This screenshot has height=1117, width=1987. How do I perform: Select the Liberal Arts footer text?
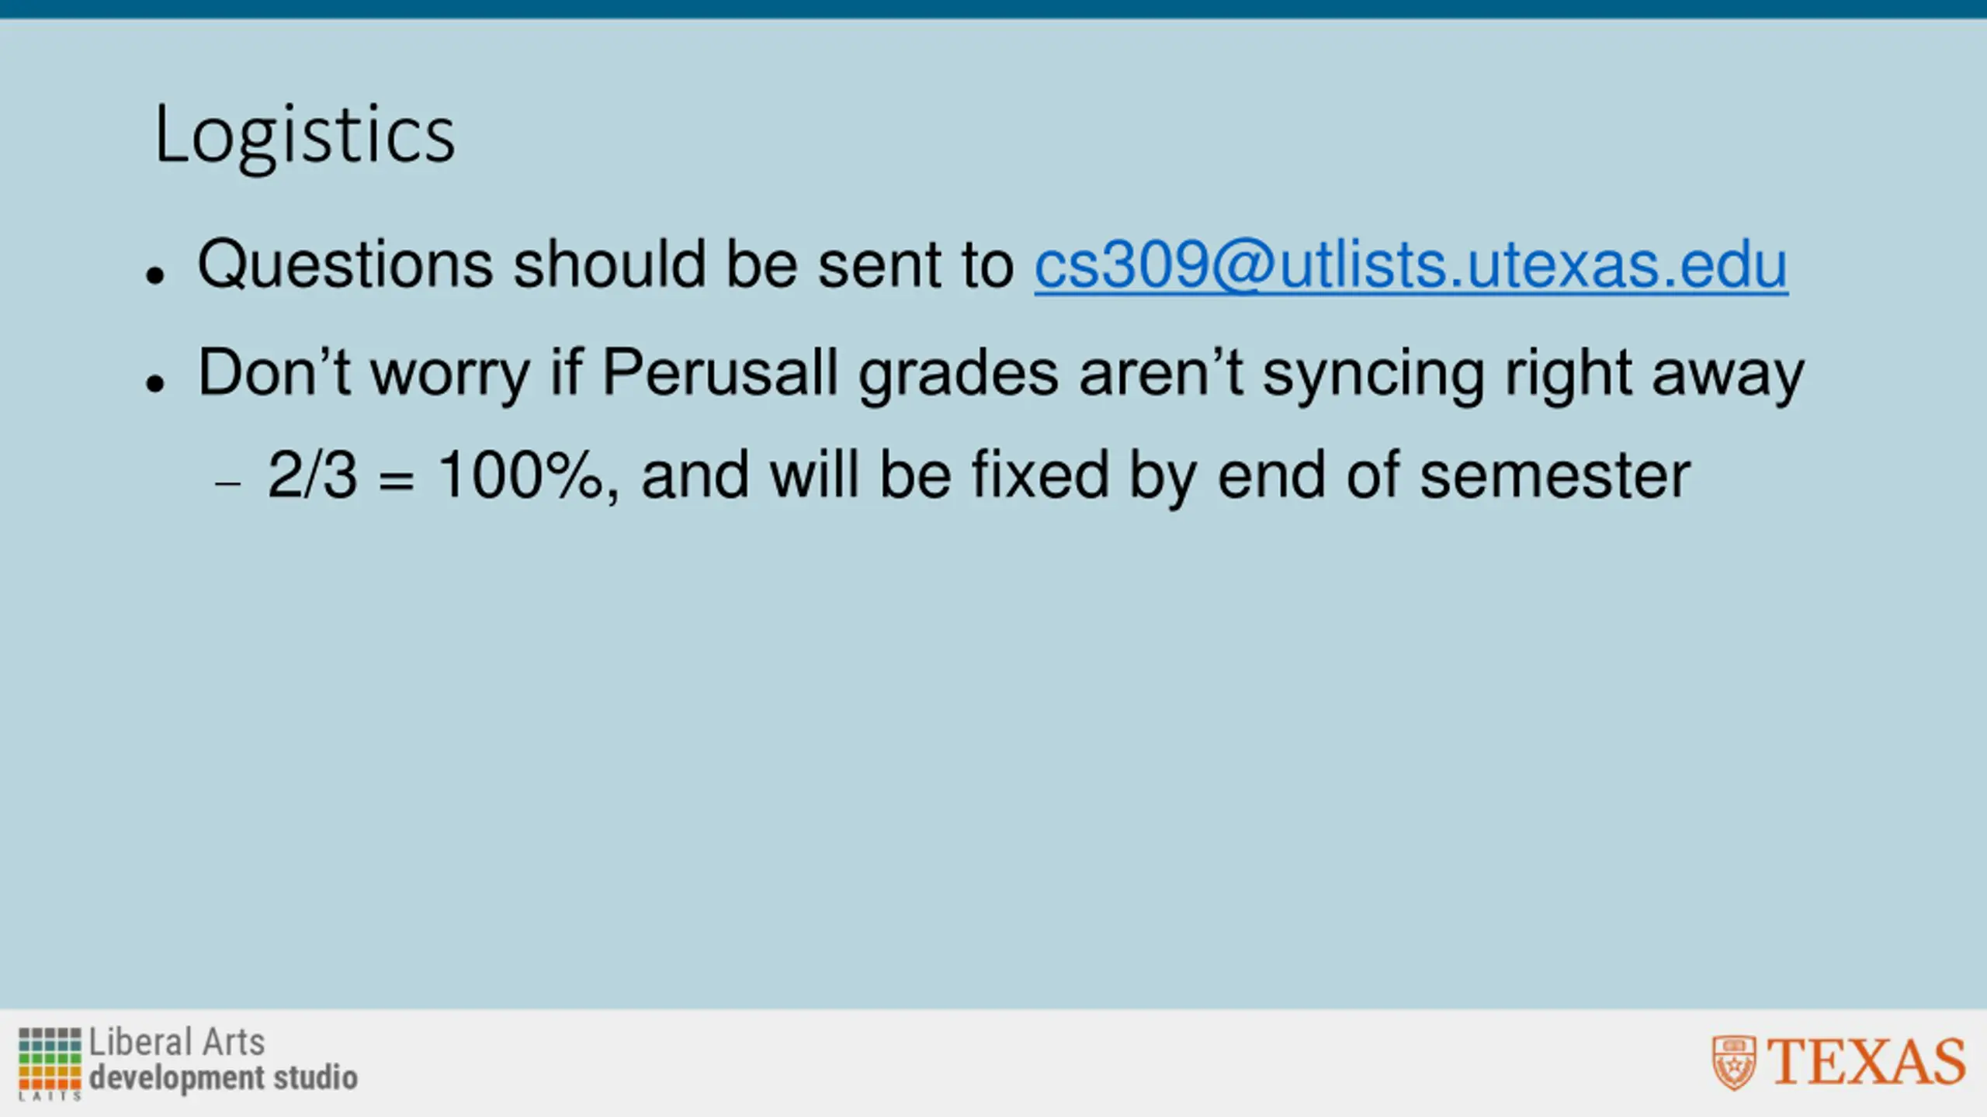[x=177, y=1042]
